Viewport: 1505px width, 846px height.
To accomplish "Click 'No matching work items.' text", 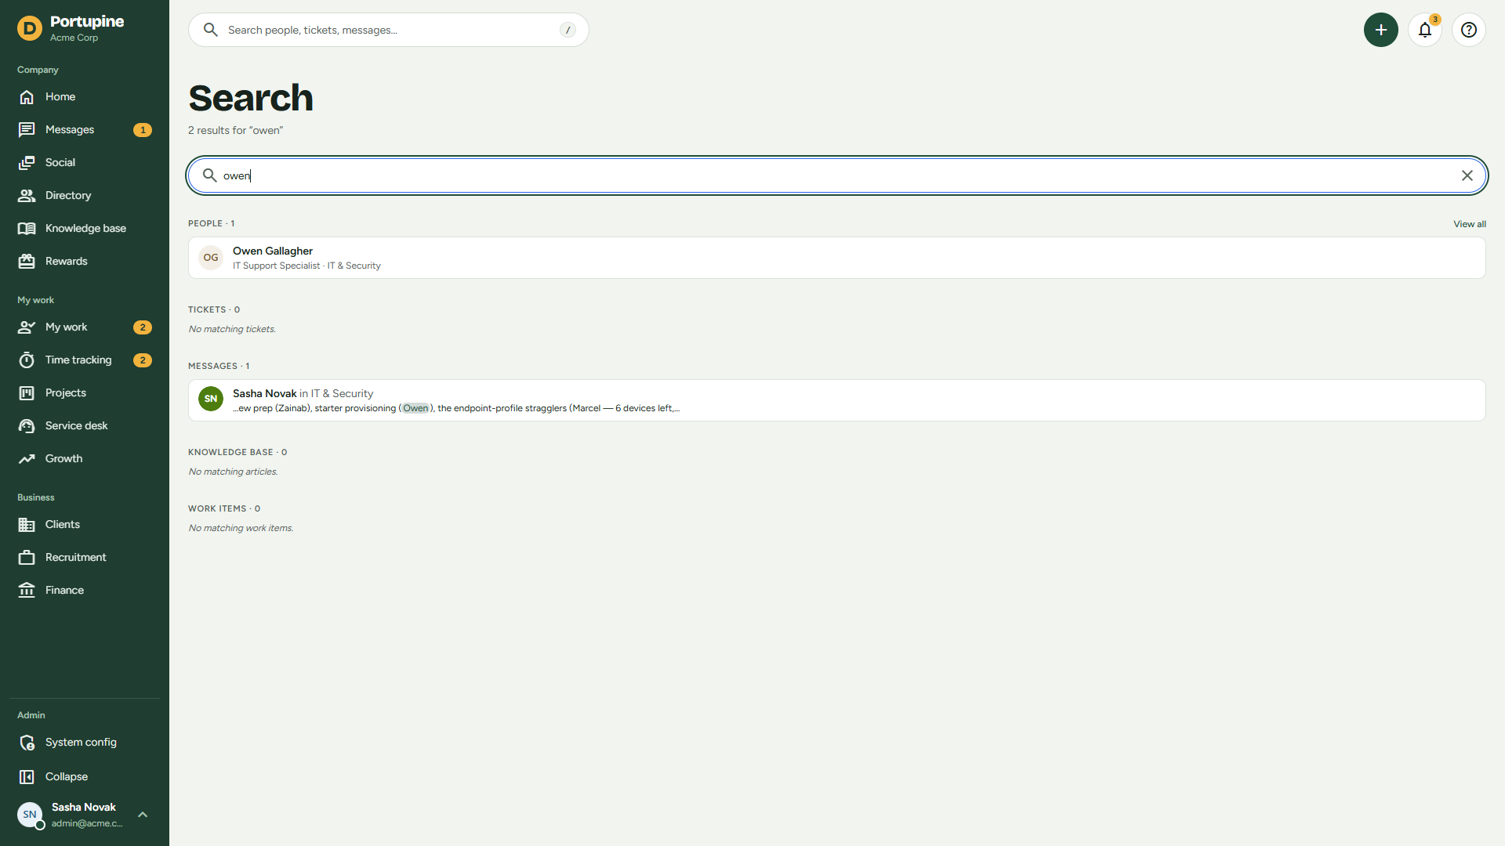I will (241, 528).
